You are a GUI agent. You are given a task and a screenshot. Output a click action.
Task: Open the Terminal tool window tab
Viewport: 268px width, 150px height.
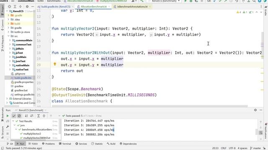(65, 144)
